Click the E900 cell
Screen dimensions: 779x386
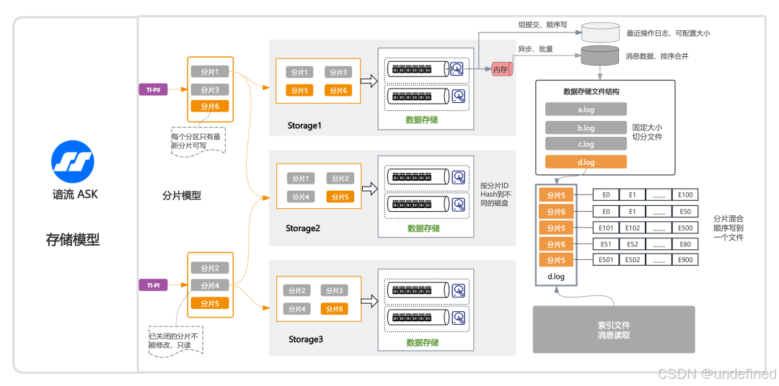click(x=685, y=259)
